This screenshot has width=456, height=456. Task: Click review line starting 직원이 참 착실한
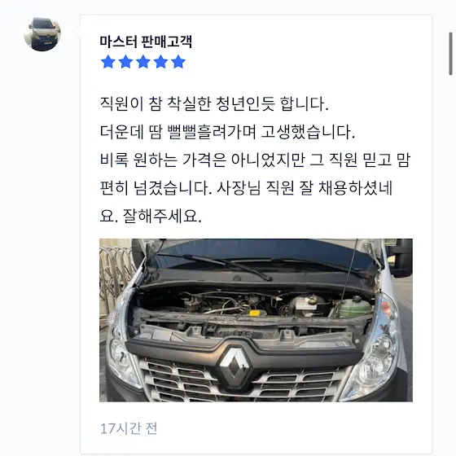tap(214, 104)
